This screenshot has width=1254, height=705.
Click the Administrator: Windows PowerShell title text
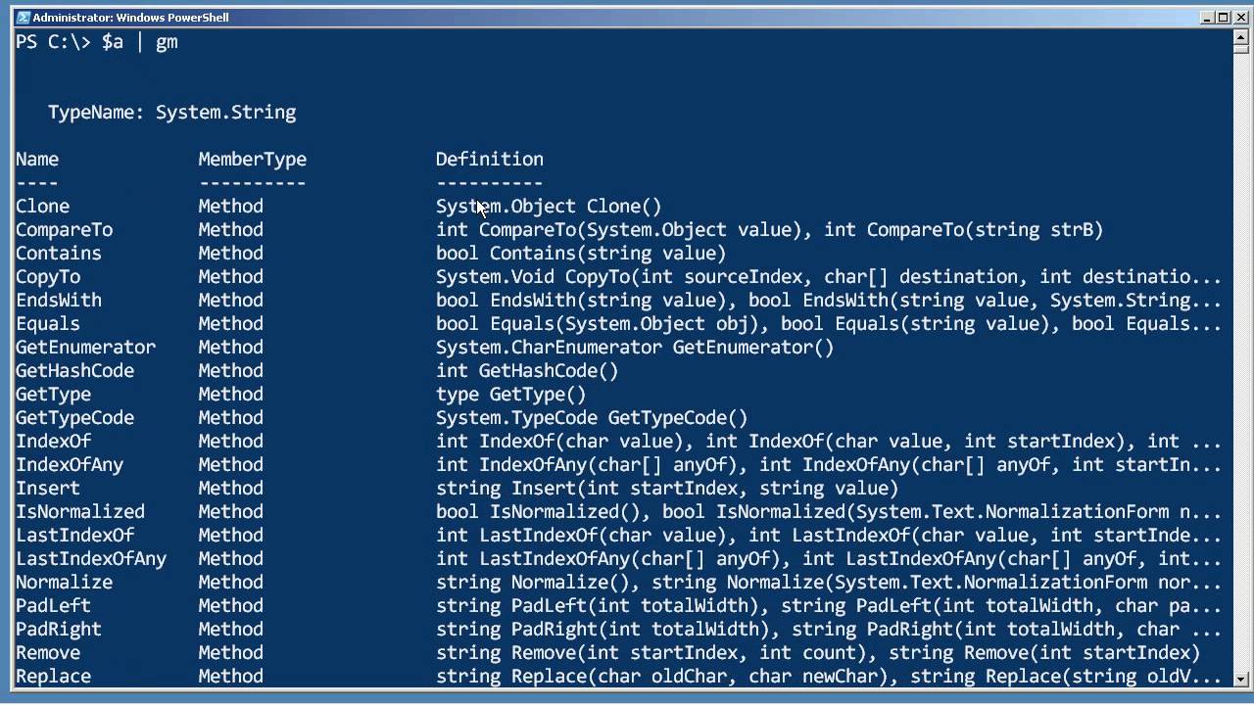click(x=130, y=18)
